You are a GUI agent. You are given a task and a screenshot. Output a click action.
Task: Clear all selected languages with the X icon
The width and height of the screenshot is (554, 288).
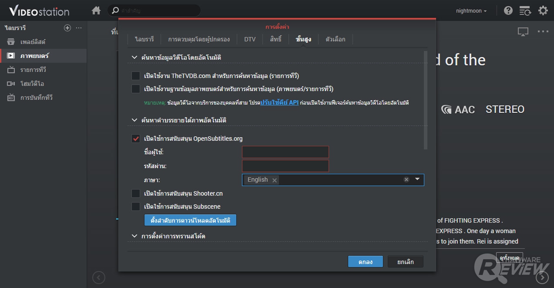(x=406, y=180)
